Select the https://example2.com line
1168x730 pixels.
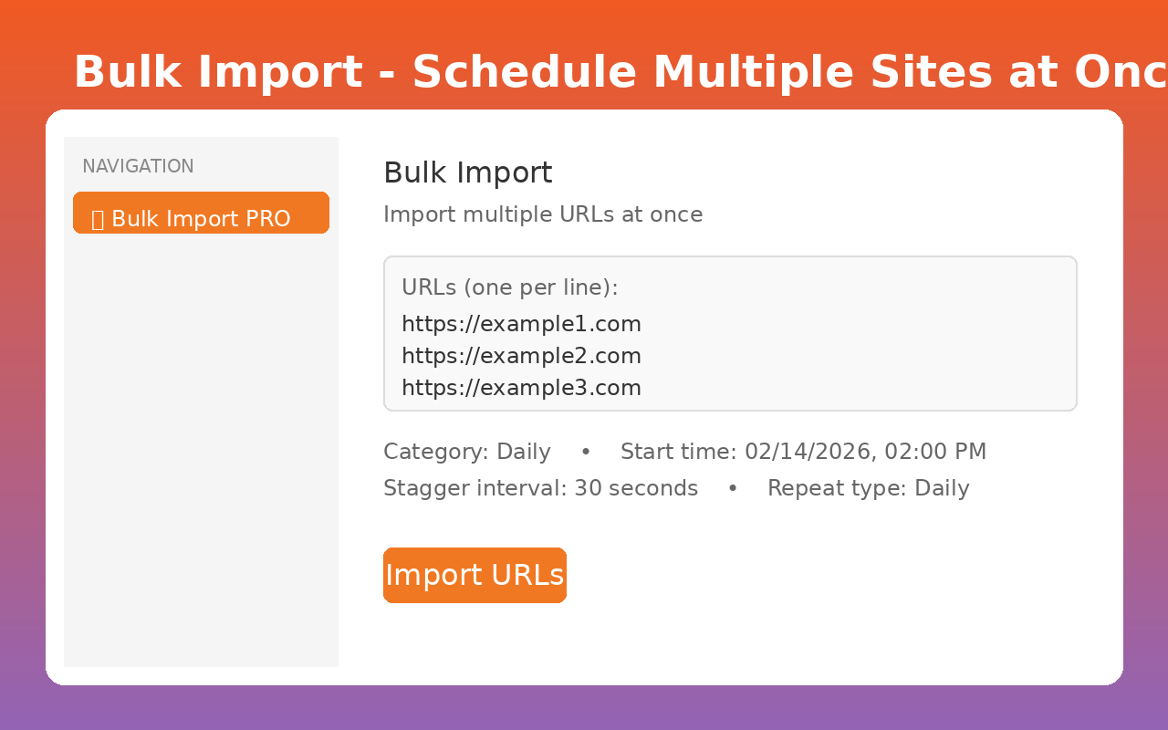click(521, 356)
